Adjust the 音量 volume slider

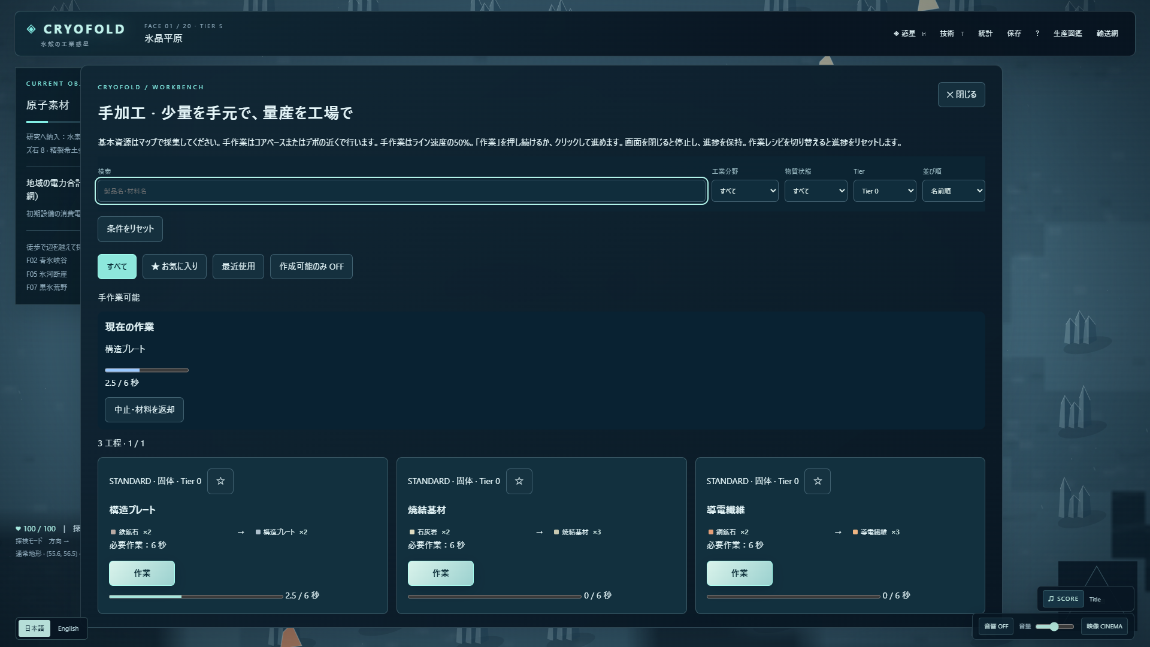[1054, 627]
